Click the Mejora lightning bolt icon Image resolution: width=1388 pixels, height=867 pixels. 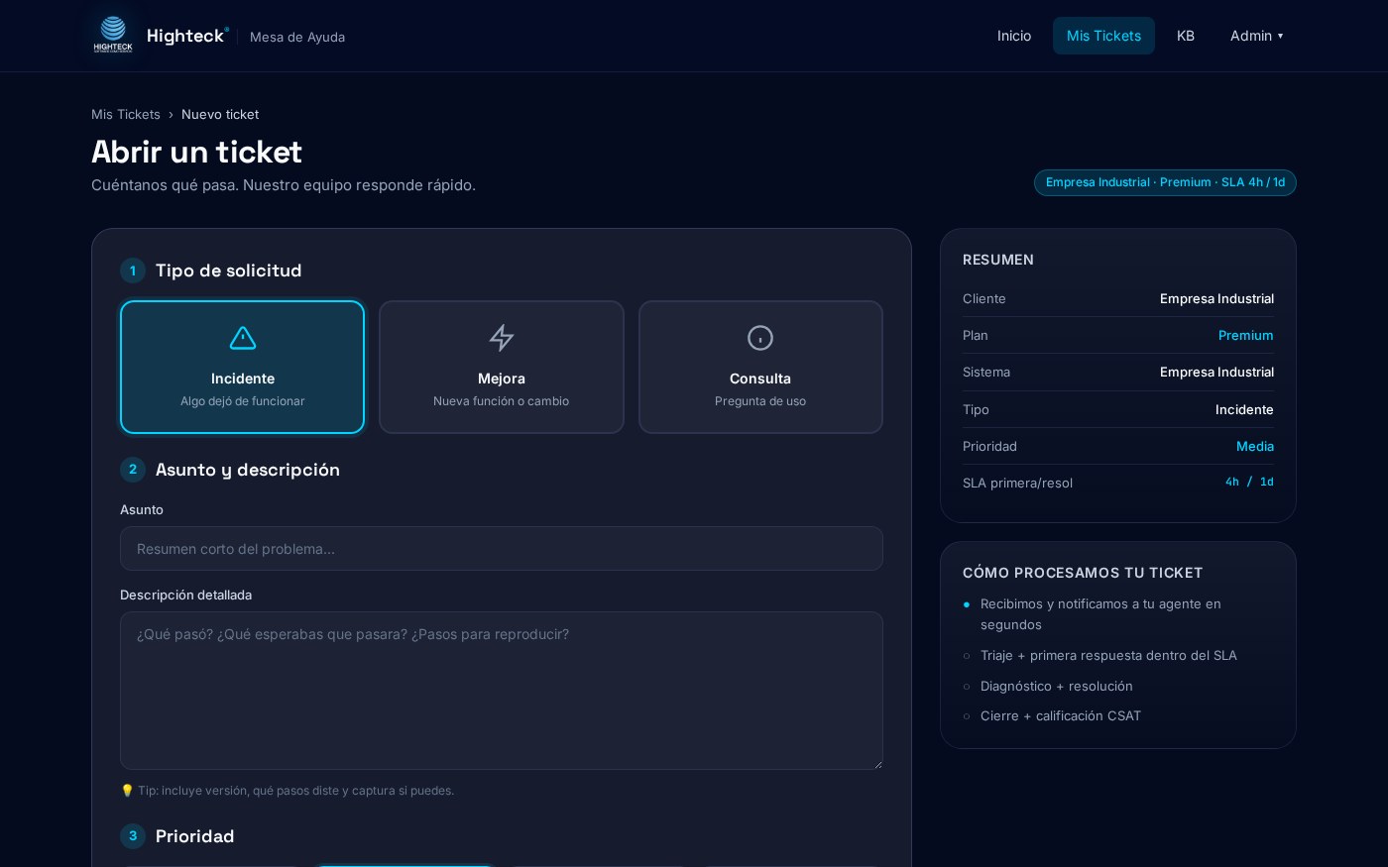[x=502, y=338]
